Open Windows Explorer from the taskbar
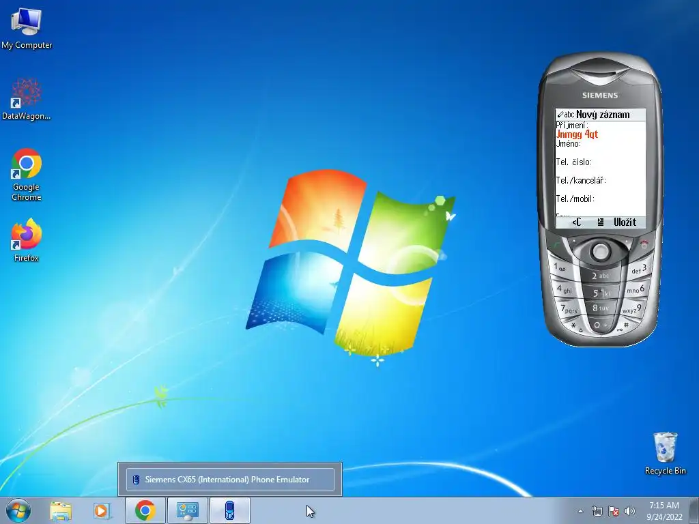The image size is (699, 524). [61, 510]
